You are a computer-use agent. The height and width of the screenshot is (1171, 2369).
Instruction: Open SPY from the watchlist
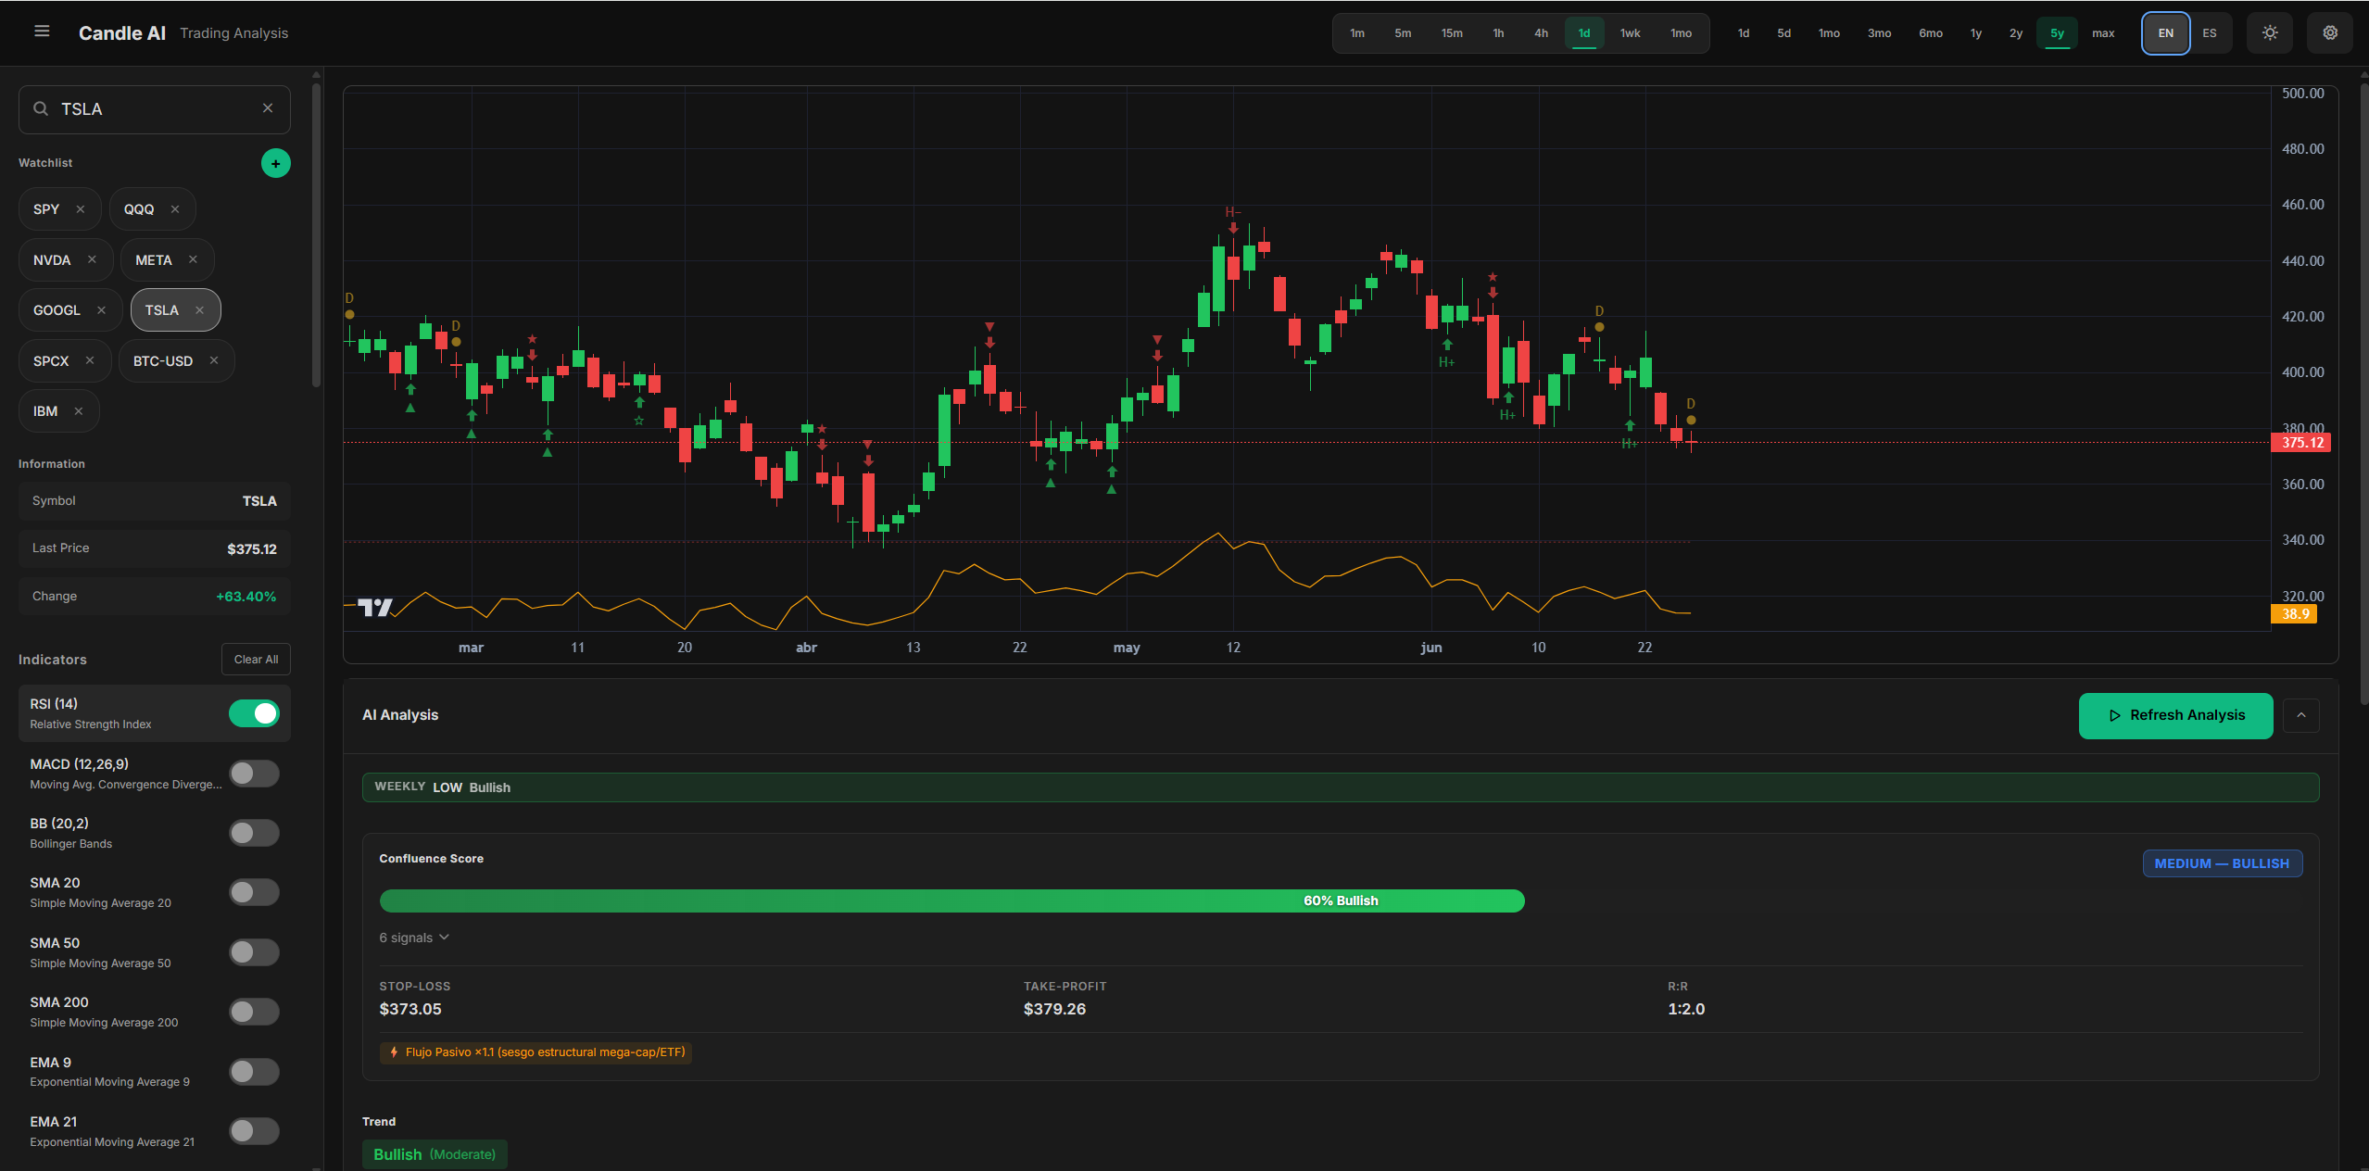pos(46,209)
